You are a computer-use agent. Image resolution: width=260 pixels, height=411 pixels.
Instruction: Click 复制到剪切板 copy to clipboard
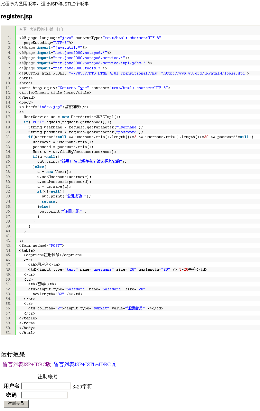click(x=42, y=29)
